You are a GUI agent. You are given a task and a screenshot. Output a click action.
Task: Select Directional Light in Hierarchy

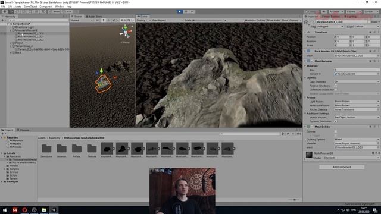click(24, 27)
